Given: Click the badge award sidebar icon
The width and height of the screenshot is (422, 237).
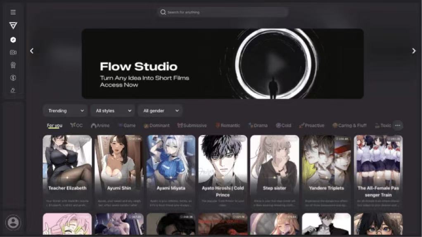Looking at the screenshot, I should coord(13,65).
